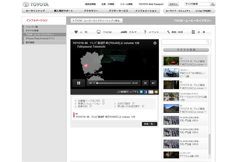Select the 機能・技術 wrench category tab
Image resolution: width=237 pixels, height=162 pixels.
pos(175,32)
